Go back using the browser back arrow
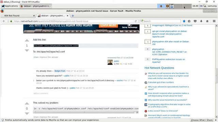Screen dimensions: 218x122 4,21
